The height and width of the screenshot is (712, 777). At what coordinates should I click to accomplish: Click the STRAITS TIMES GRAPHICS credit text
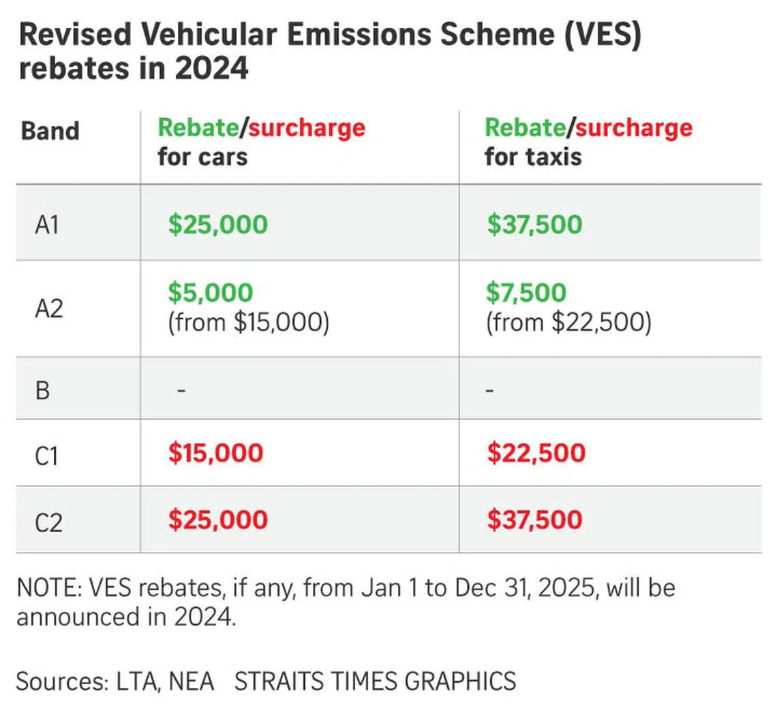pos(375,681)
